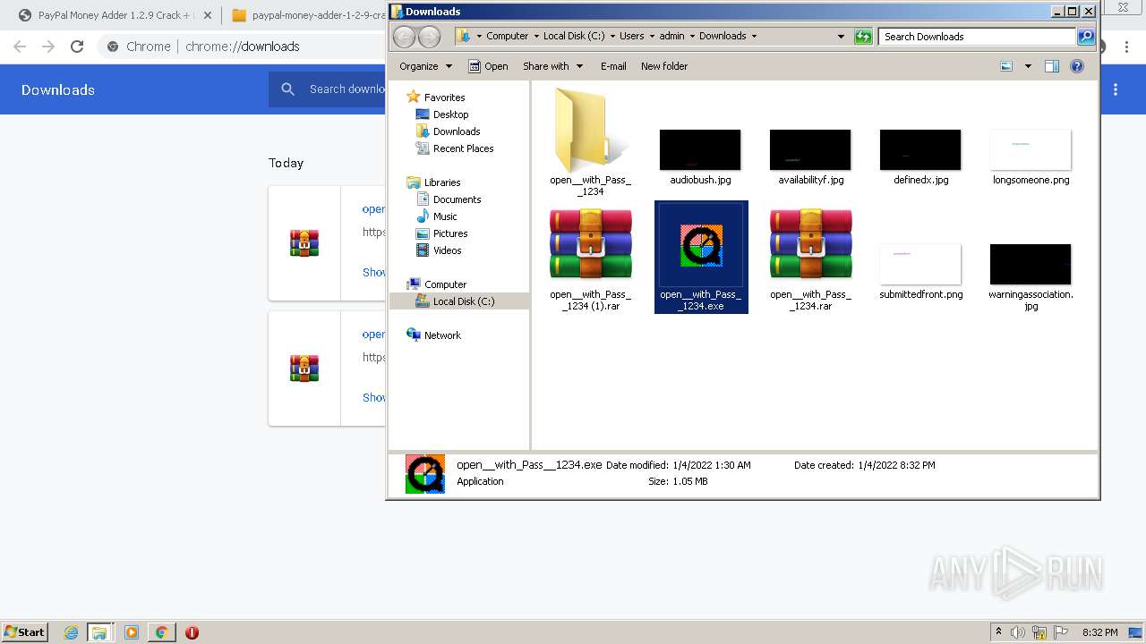This screenshot has height=644, width=1146.
Task: Click Chrome taskbar icon
Action: coord(161,632)
